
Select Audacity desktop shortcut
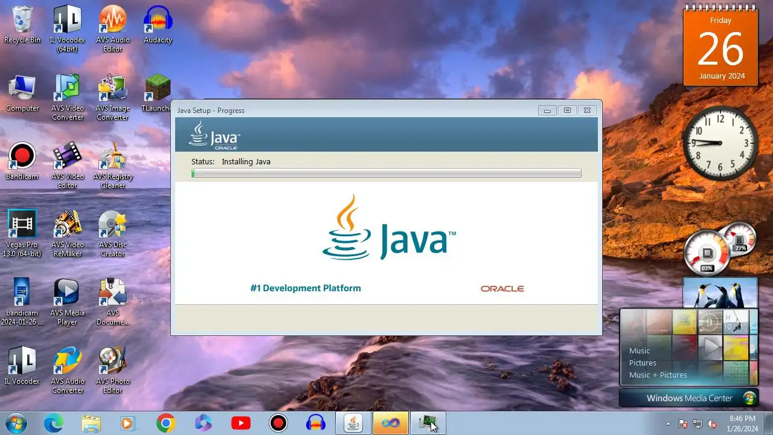158,25
